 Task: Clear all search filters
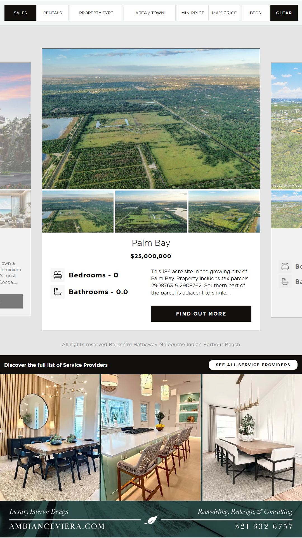point(284,13)
